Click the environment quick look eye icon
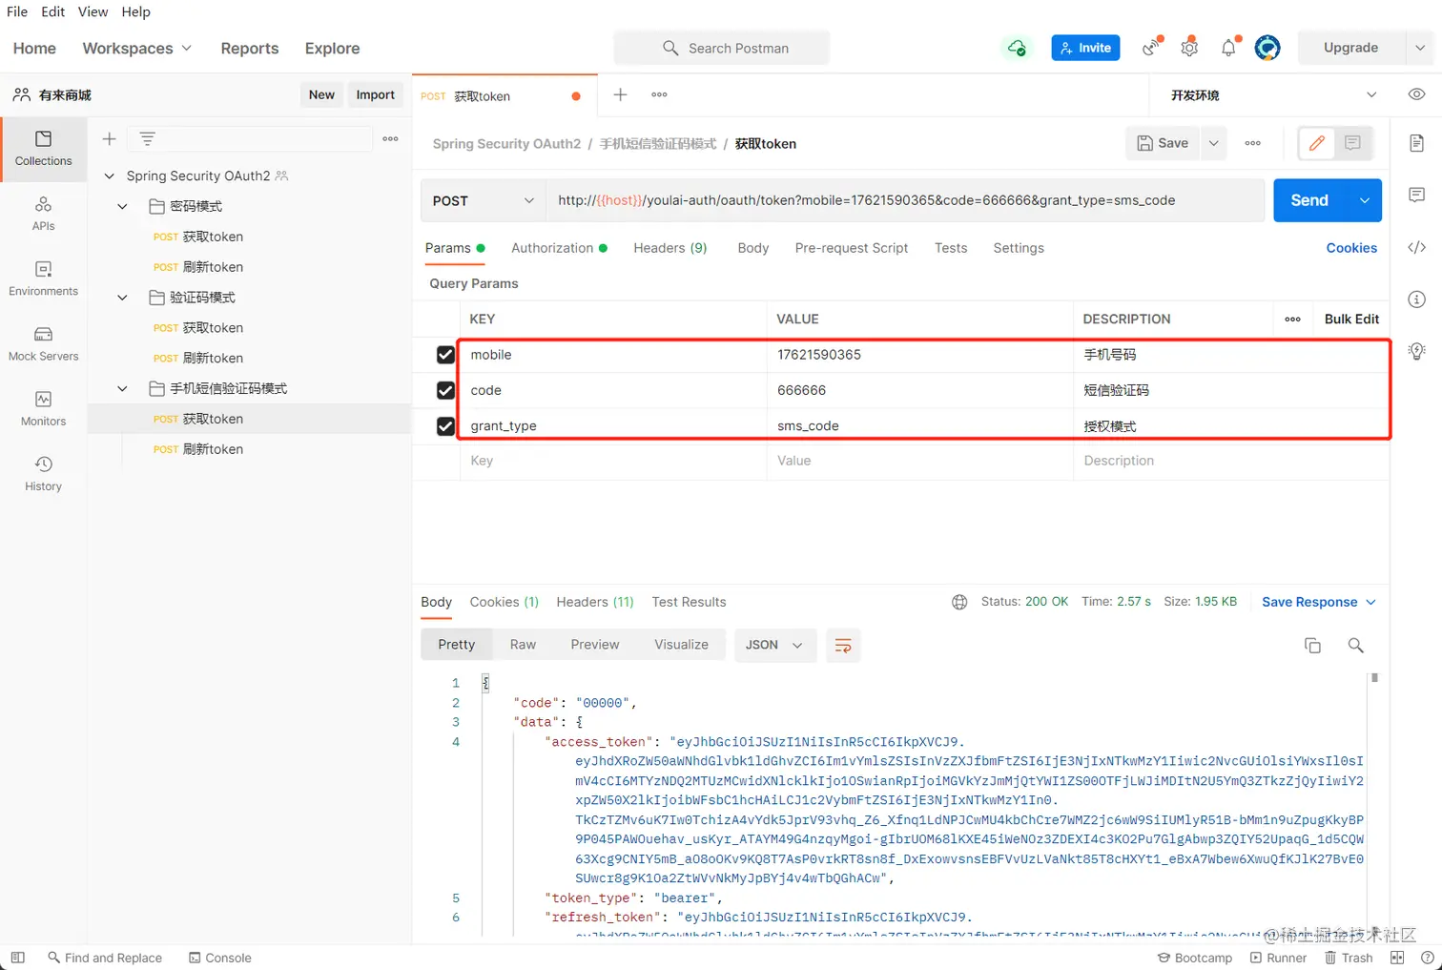The image size is (1442, 970). [1416, 94]
